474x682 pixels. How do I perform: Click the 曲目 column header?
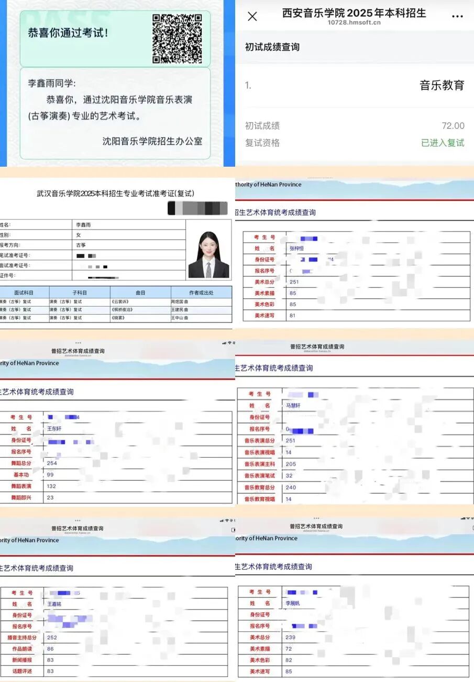click(140, 293)
